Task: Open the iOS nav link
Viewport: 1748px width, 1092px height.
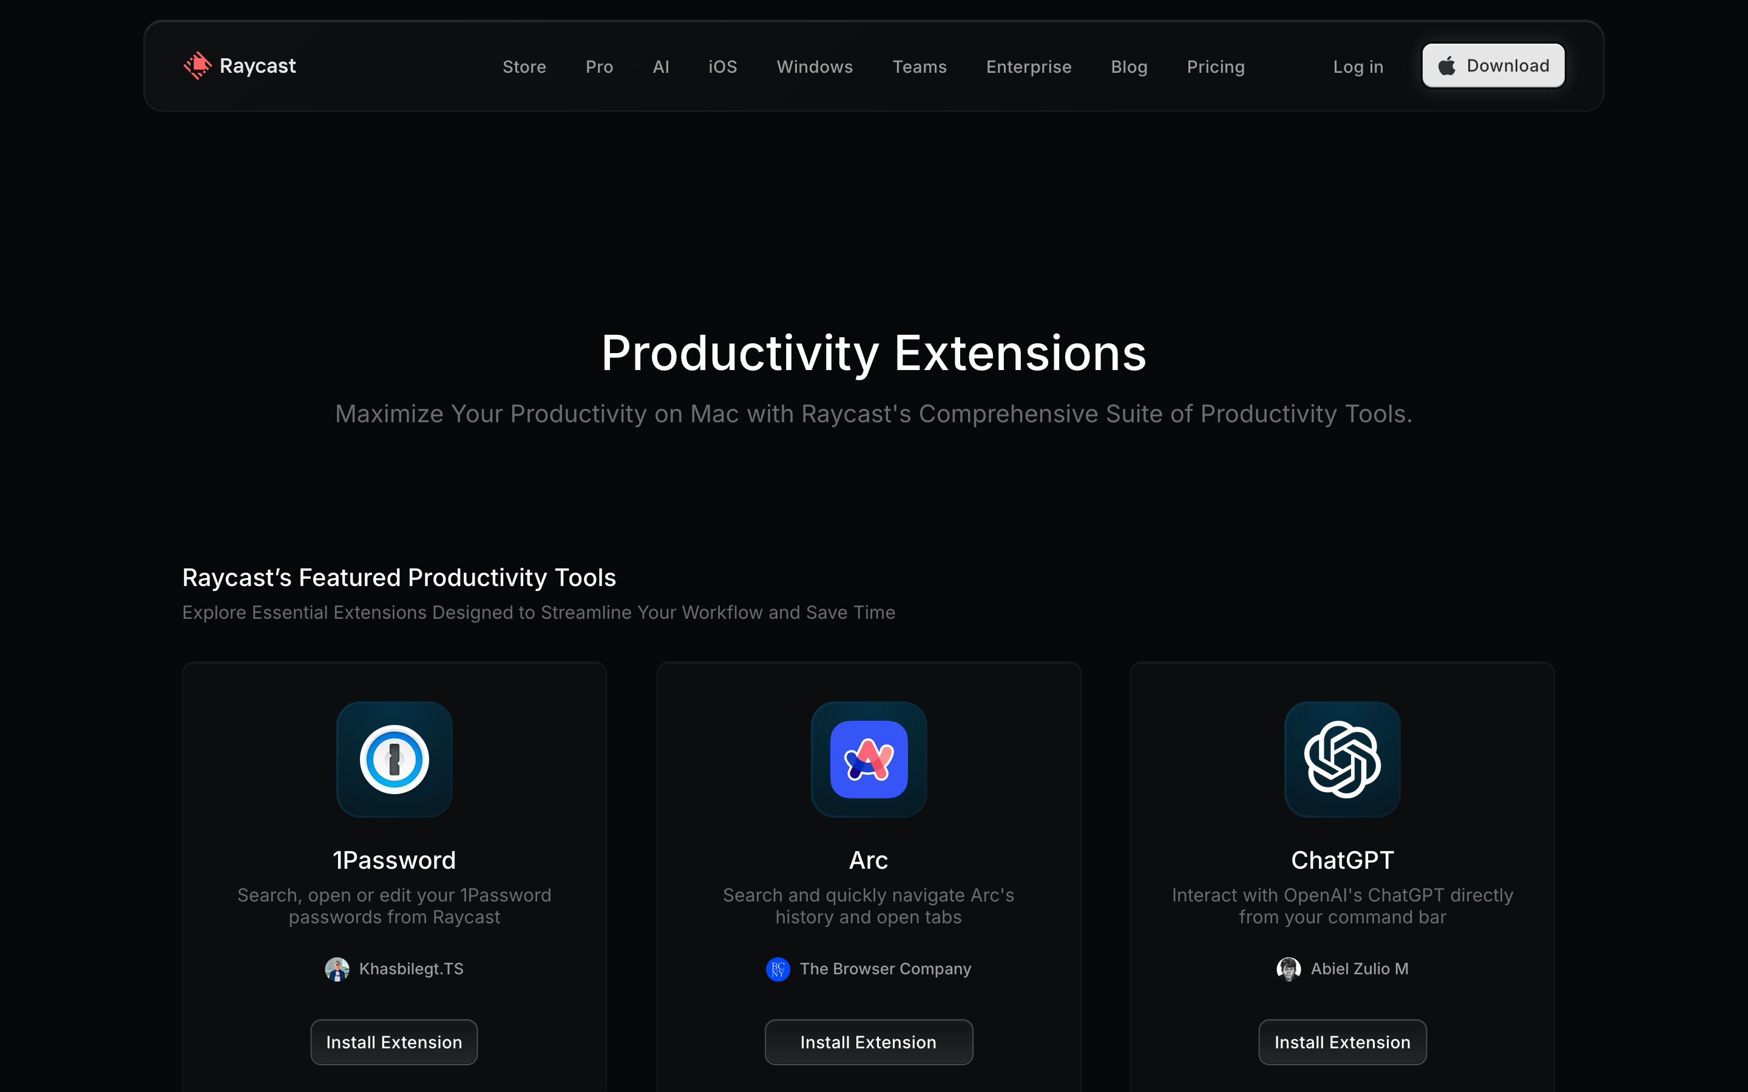Action: point(723,67)
